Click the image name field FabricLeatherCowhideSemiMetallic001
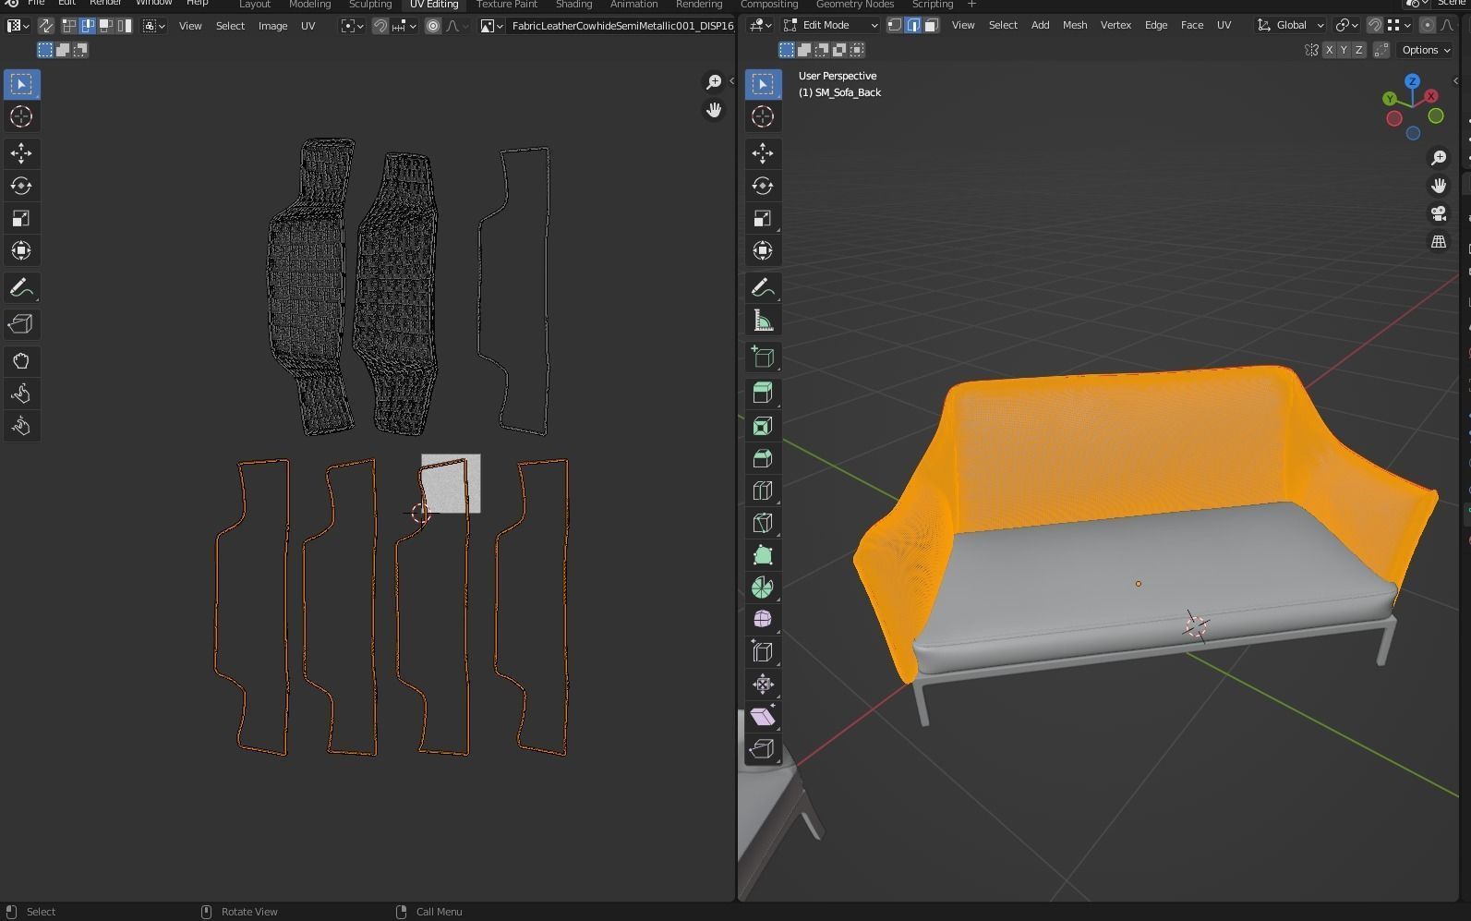 [x=621, y=26]
